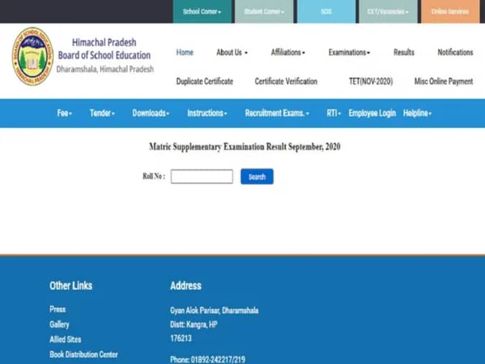Click the Employee Login link
This screenshot has width=485, height=364.
click(x=372, y=114)
